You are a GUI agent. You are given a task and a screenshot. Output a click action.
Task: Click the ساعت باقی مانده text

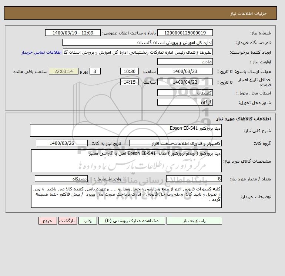click(x=30, y=72)
